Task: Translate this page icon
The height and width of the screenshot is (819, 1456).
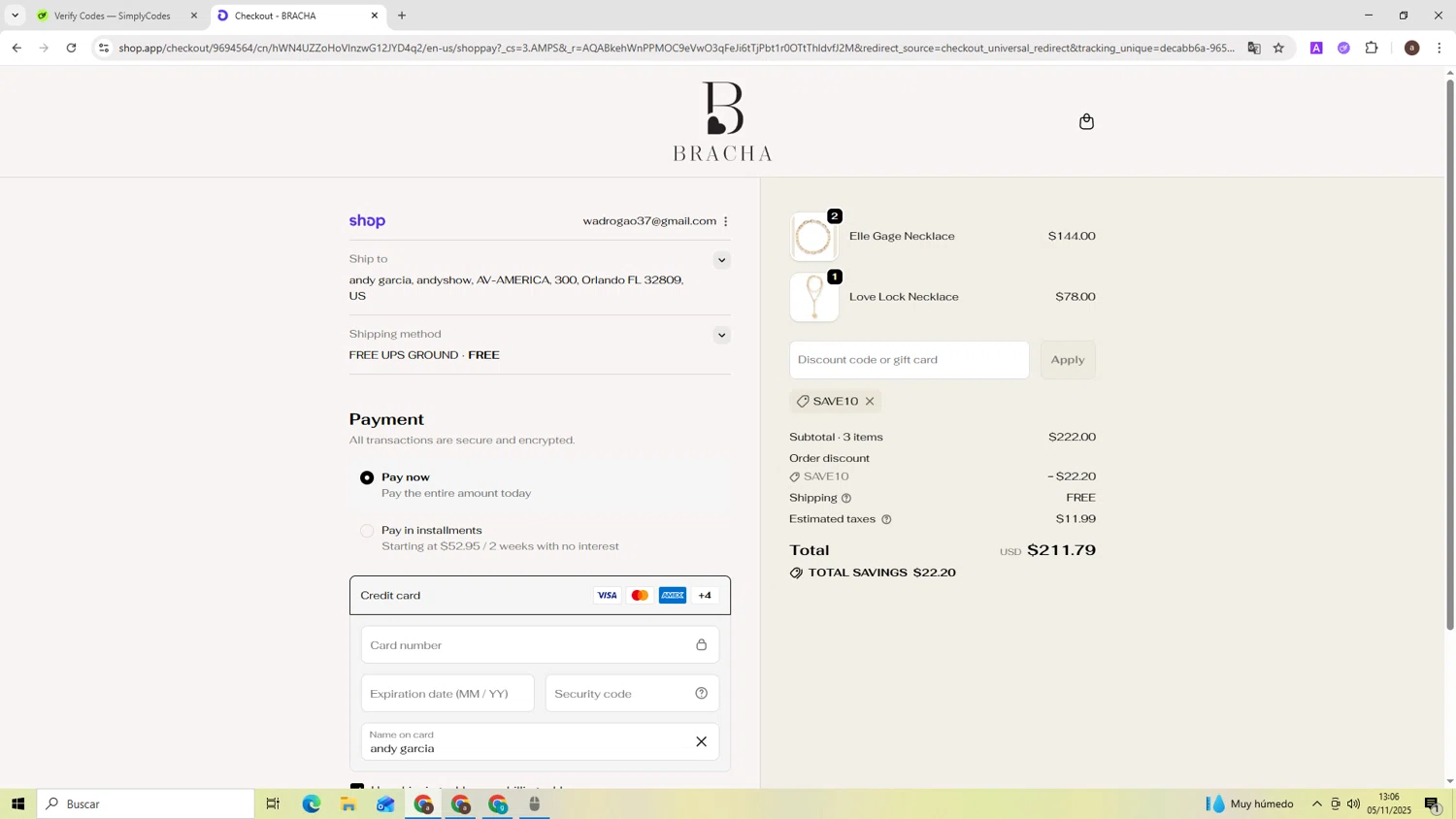Action: pos(1254,48)
